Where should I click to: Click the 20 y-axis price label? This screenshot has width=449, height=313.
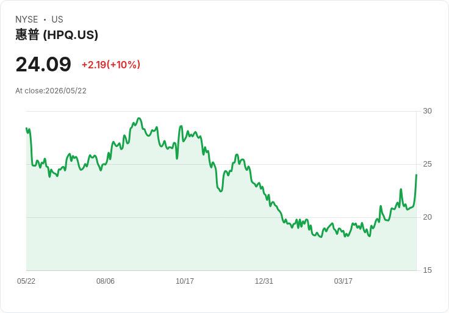[427, 217]
